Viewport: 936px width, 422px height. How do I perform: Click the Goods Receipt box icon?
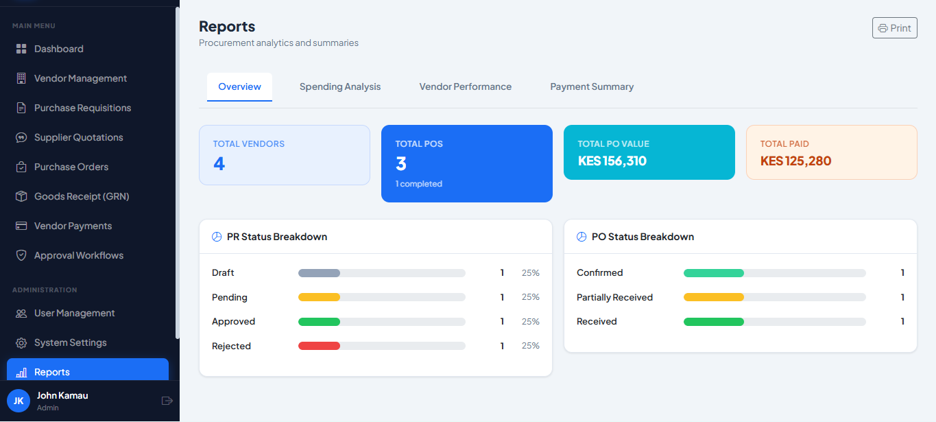[x=21, y=197]
